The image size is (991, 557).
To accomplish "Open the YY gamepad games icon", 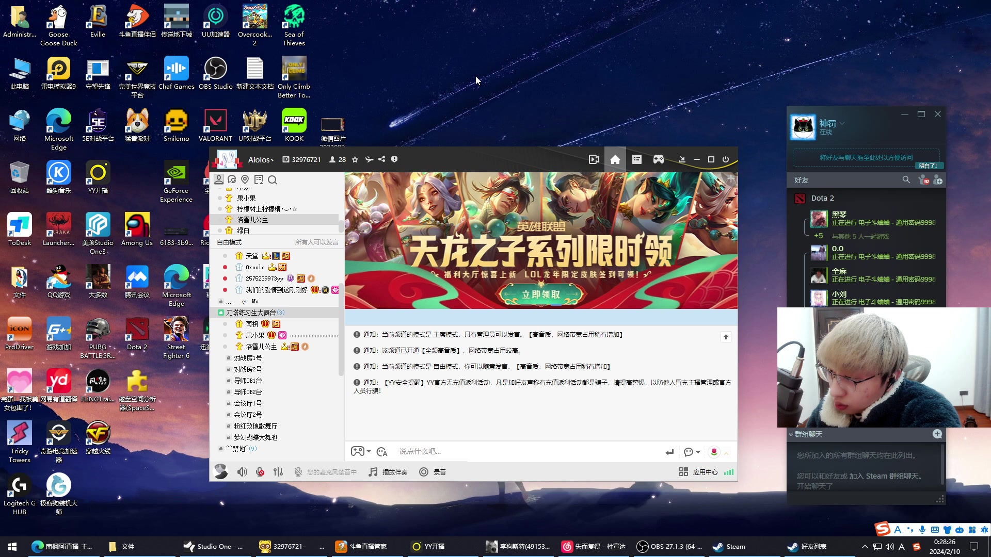I will (x=659, y=159).
